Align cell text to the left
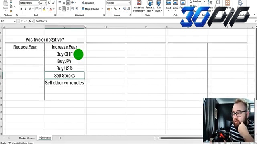Viewport: 257px width, 144px height. [60, 9]
